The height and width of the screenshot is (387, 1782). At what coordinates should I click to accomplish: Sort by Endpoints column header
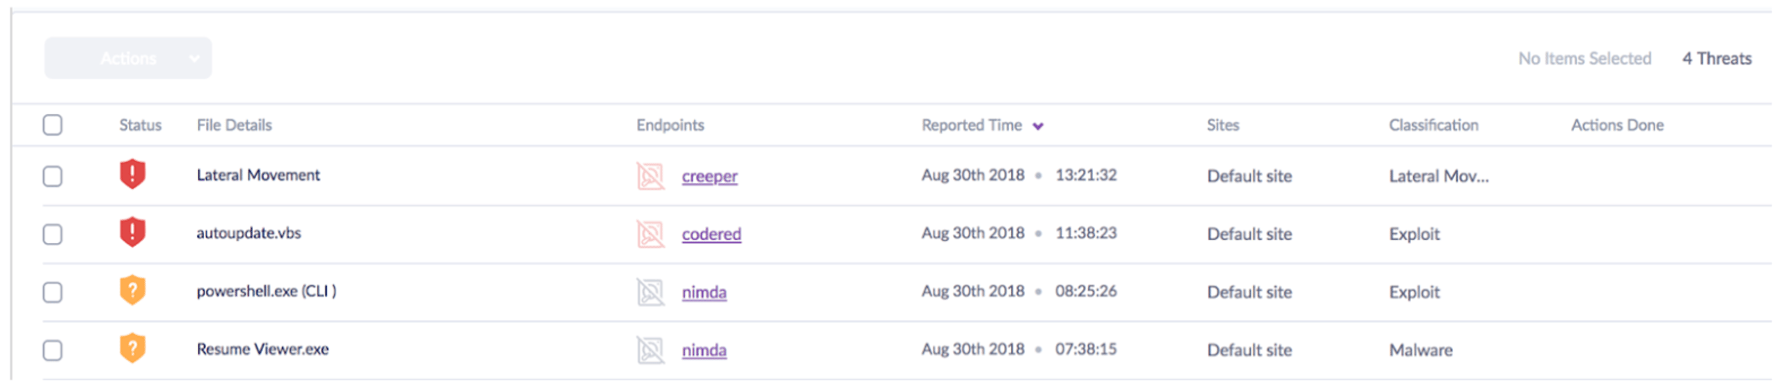coord(670,125)
